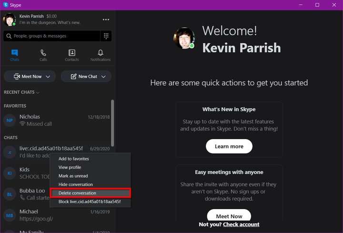Viewport: 343px width, 233px height.
Task: Close the Skype window
Action: (x=334, y=5)
